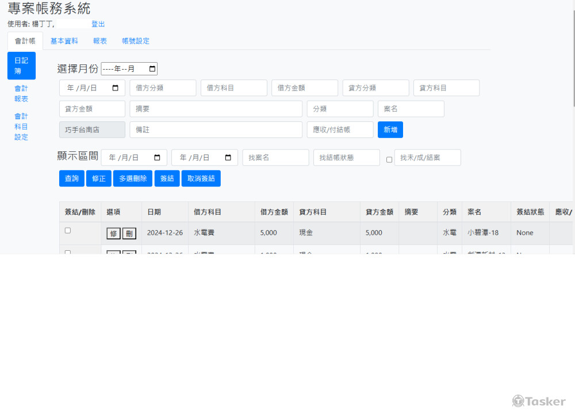575x413 pixels.
Task: Open 會計科目設定 from the sidebar
Action: point(21,127)
